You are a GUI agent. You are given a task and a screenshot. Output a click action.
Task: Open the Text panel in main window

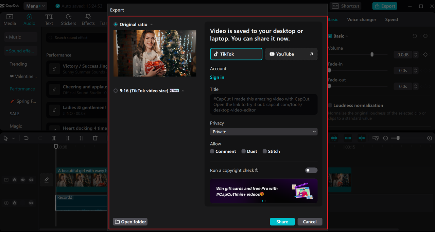(x=49, y=20)
